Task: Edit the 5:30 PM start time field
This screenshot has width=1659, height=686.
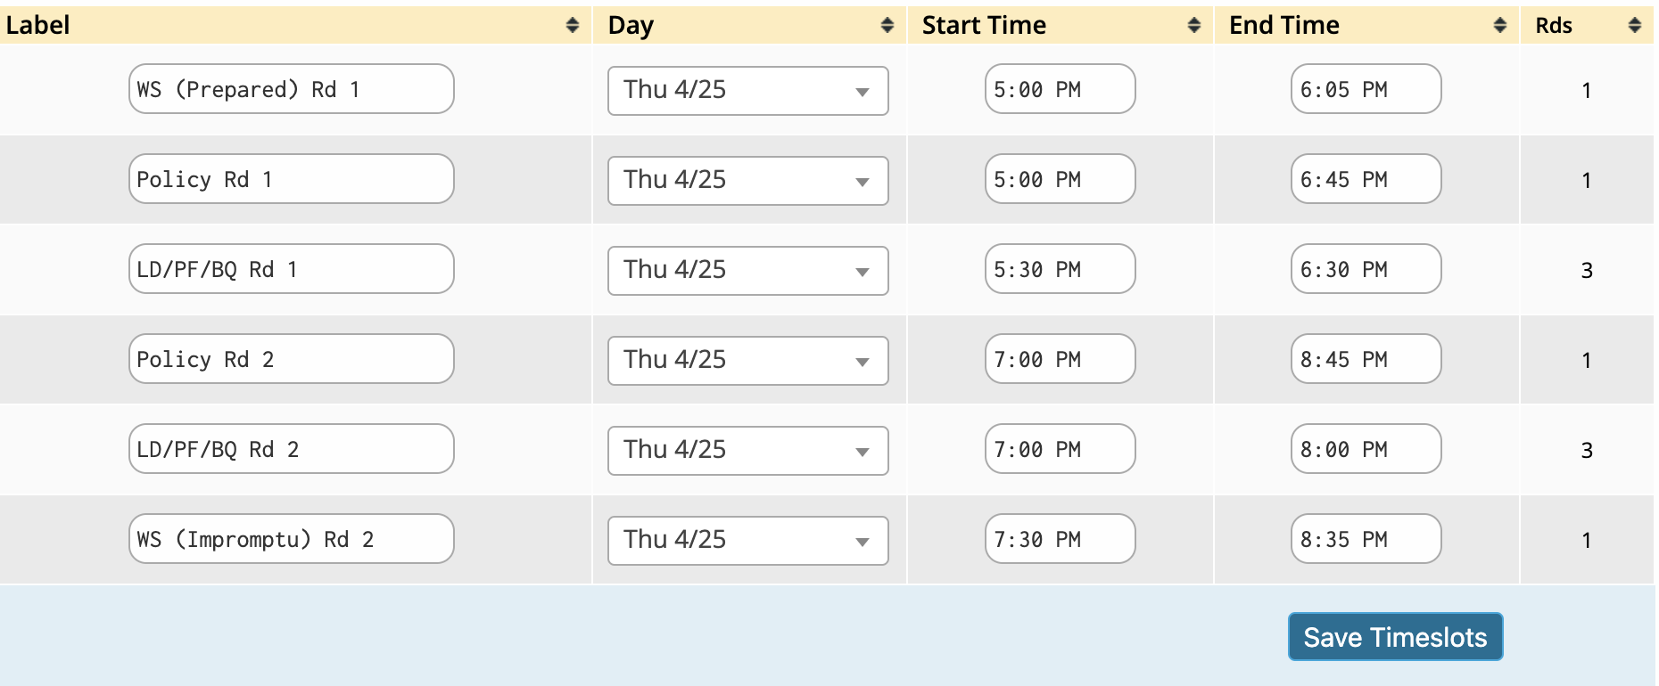Action: [x=1060, y=269]
